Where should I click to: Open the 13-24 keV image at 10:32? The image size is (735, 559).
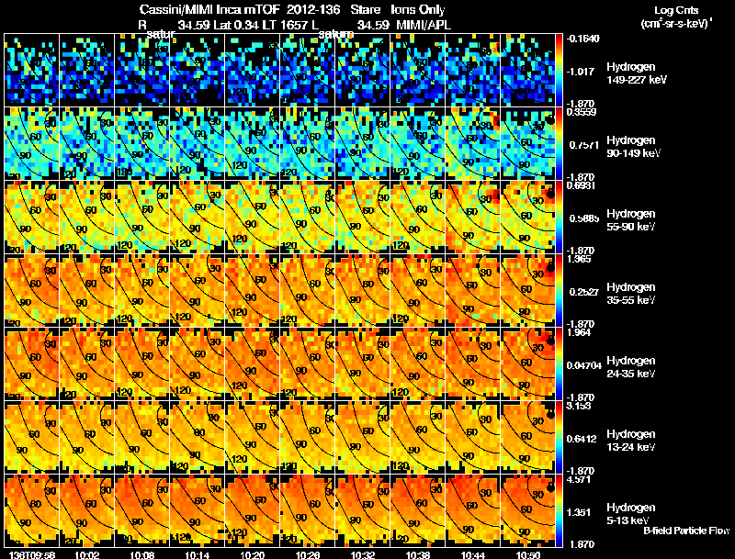point(363,438)
